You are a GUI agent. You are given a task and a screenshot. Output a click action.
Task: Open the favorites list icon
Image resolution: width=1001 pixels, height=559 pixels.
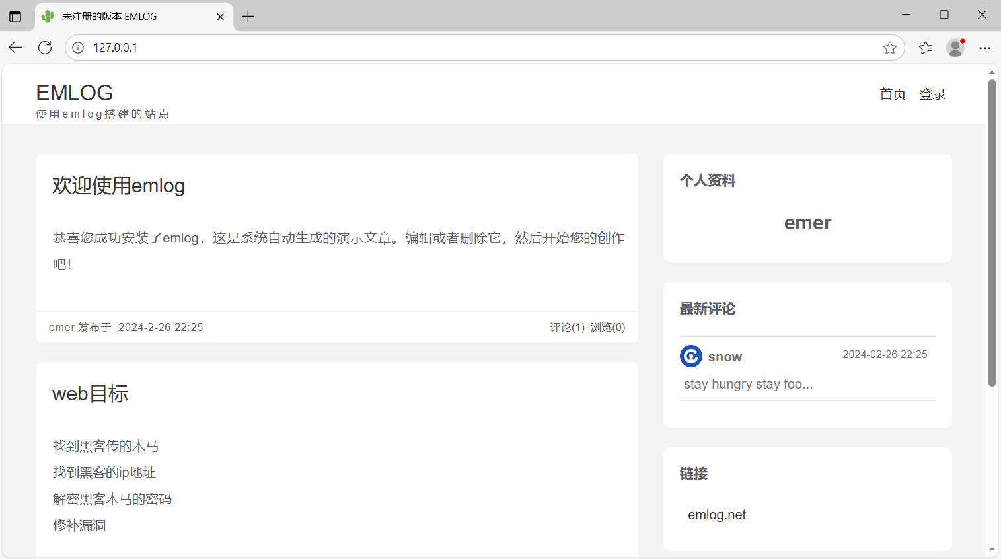925,47
